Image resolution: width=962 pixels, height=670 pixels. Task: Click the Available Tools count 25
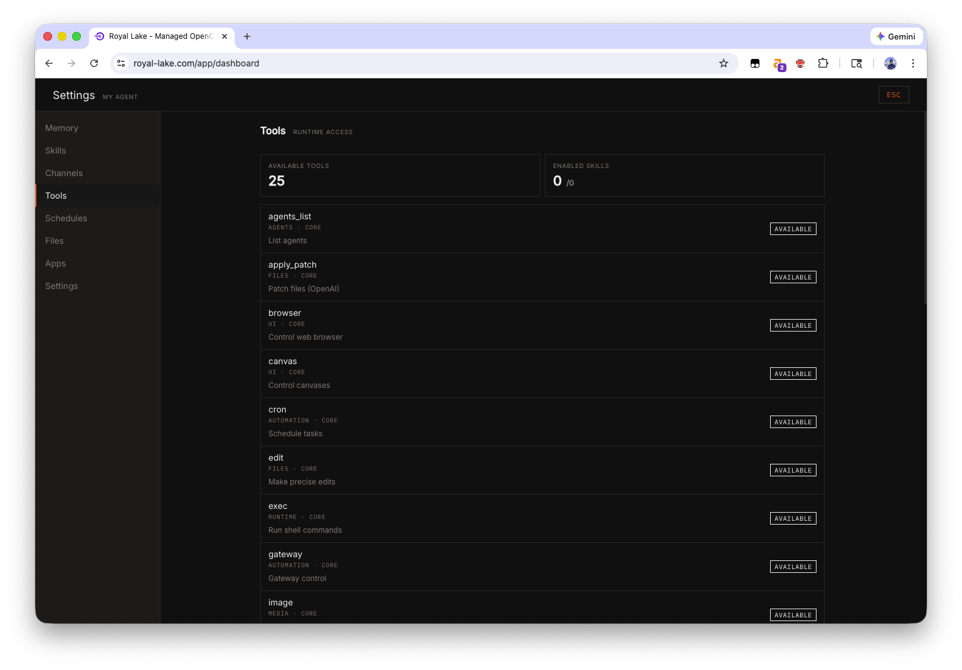click(277, 181)
